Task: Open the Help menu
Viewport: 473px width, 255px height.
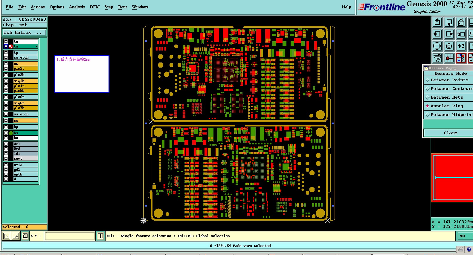Action: click(347, 7)
